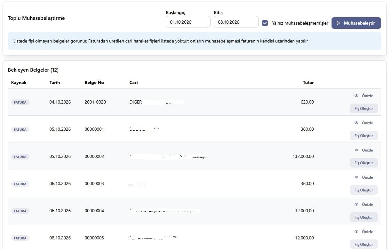Select Fiş Oluştur on the 00000003 row
This screenshot has height=249, width=392.
364,190
